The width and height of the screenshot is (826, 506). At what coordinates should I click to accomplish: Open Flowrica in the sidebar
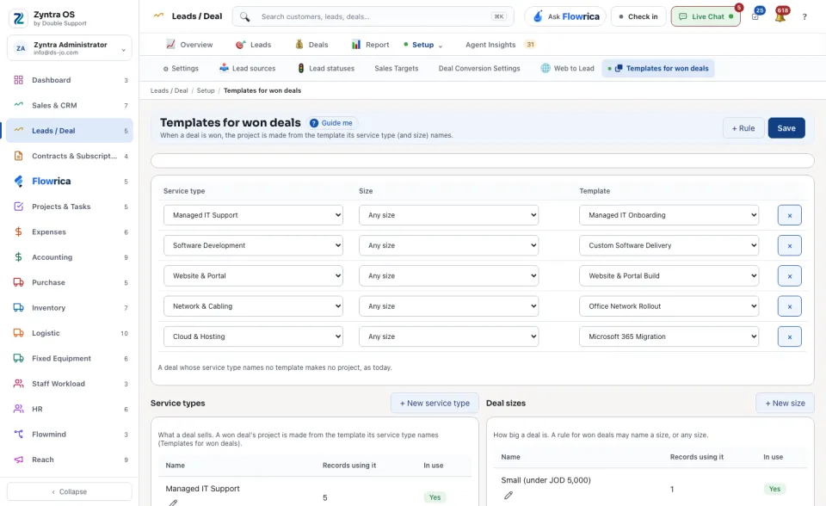point(70,182)
